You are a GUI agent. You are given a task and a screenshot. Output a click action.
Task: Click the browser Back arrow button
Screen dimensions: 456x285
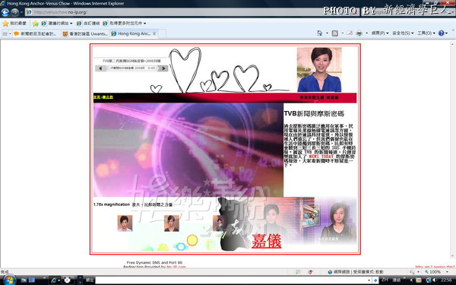click(5, 12)
